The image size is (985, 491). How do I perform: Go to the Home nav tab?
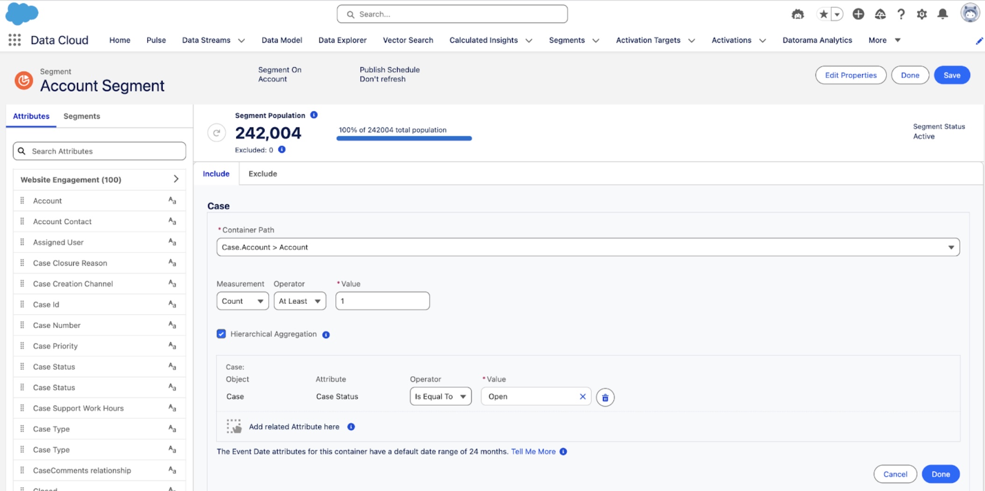pos(120,40)
